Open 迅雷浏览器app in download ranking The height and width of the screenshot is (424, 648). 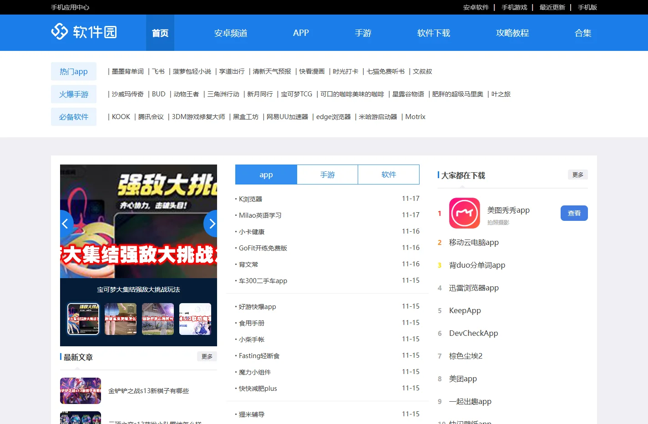point(474,288)
